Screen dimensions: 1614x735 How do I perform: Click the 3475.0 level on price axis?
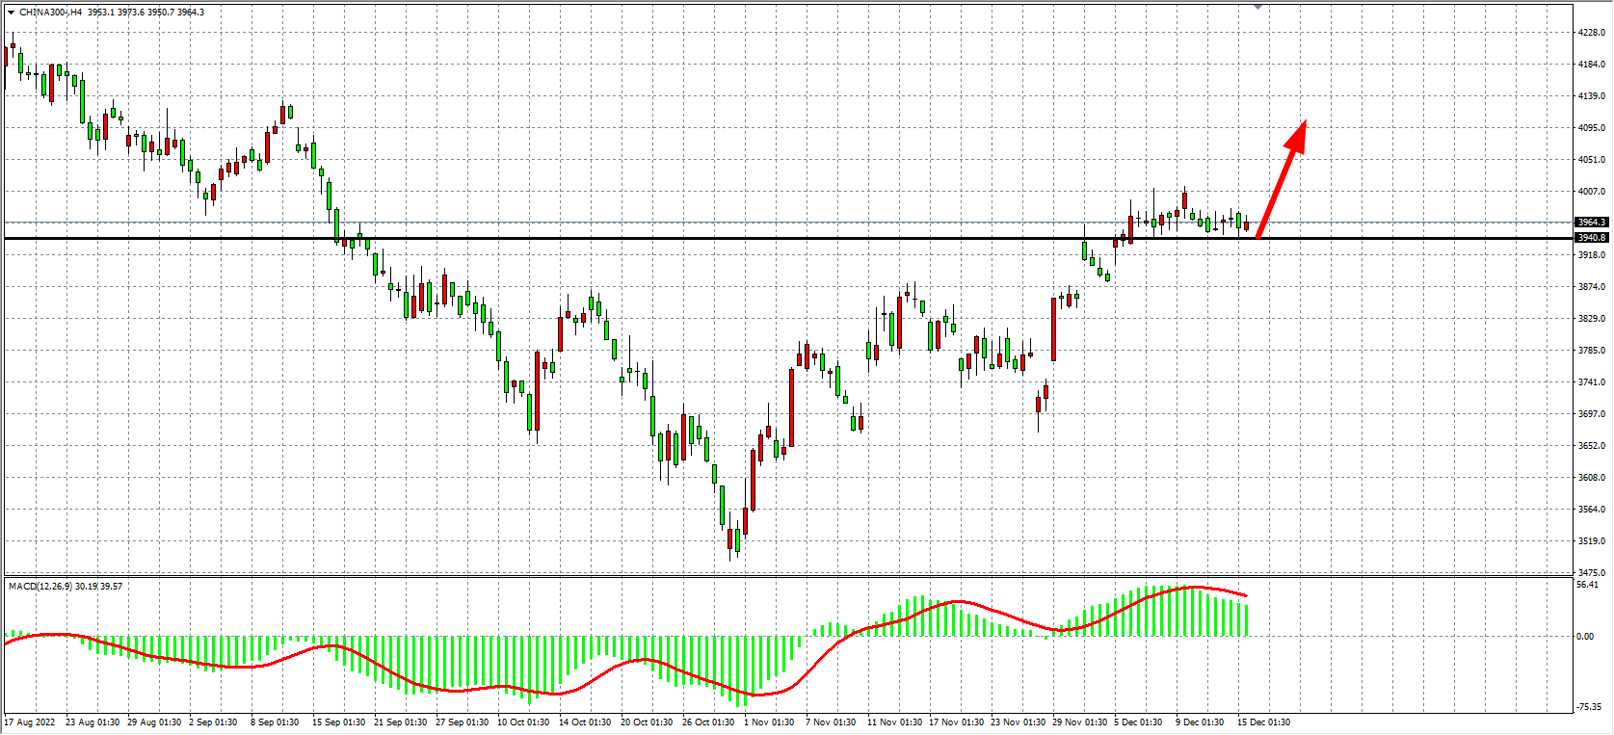tap(1591, 573)
